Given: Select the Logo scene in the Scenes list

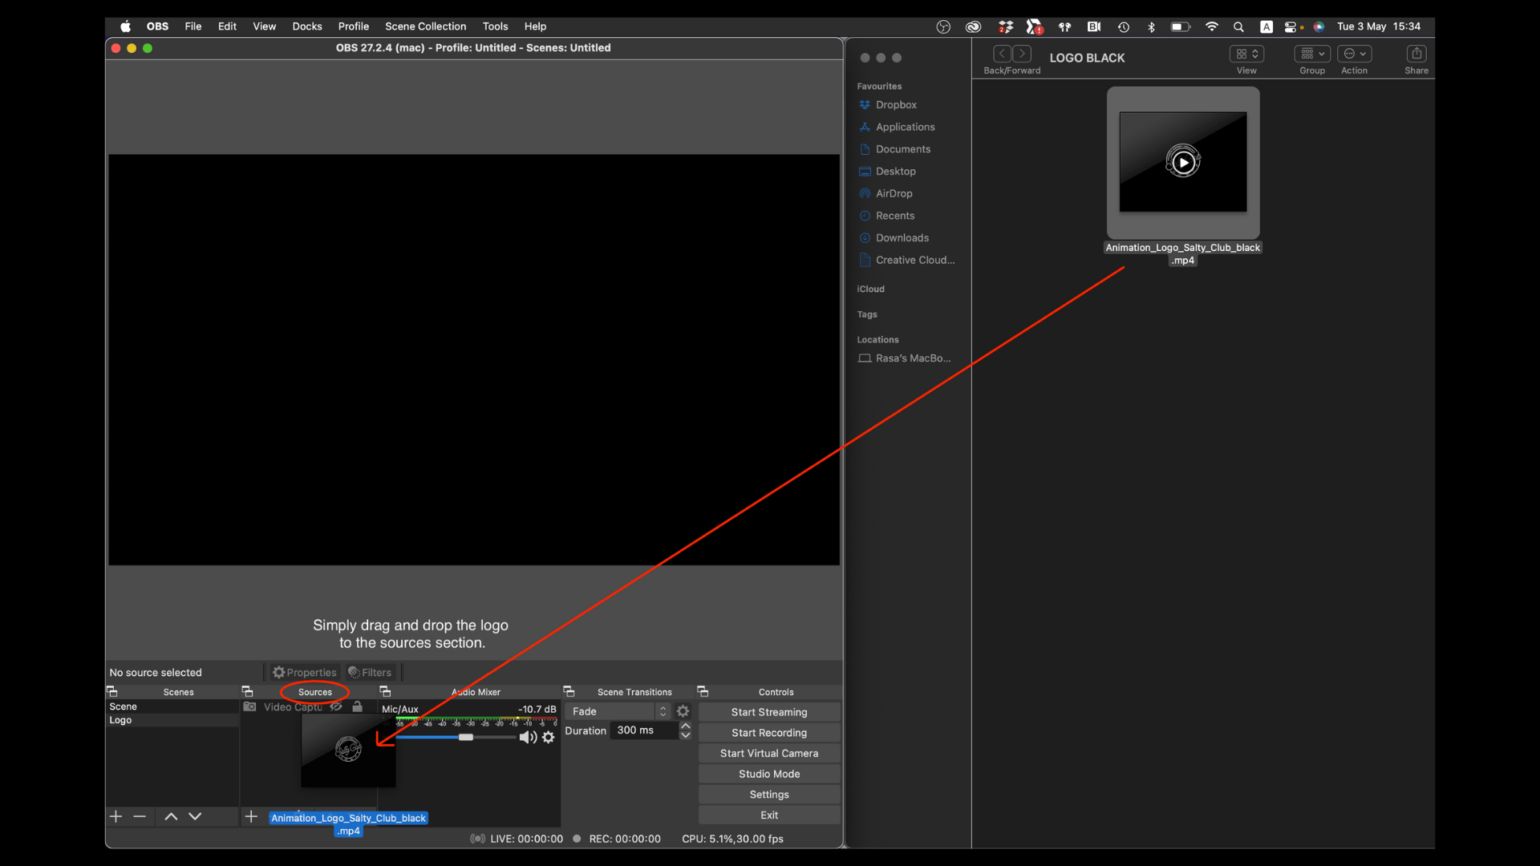Looking at the screenshot, I should point(173,720).
